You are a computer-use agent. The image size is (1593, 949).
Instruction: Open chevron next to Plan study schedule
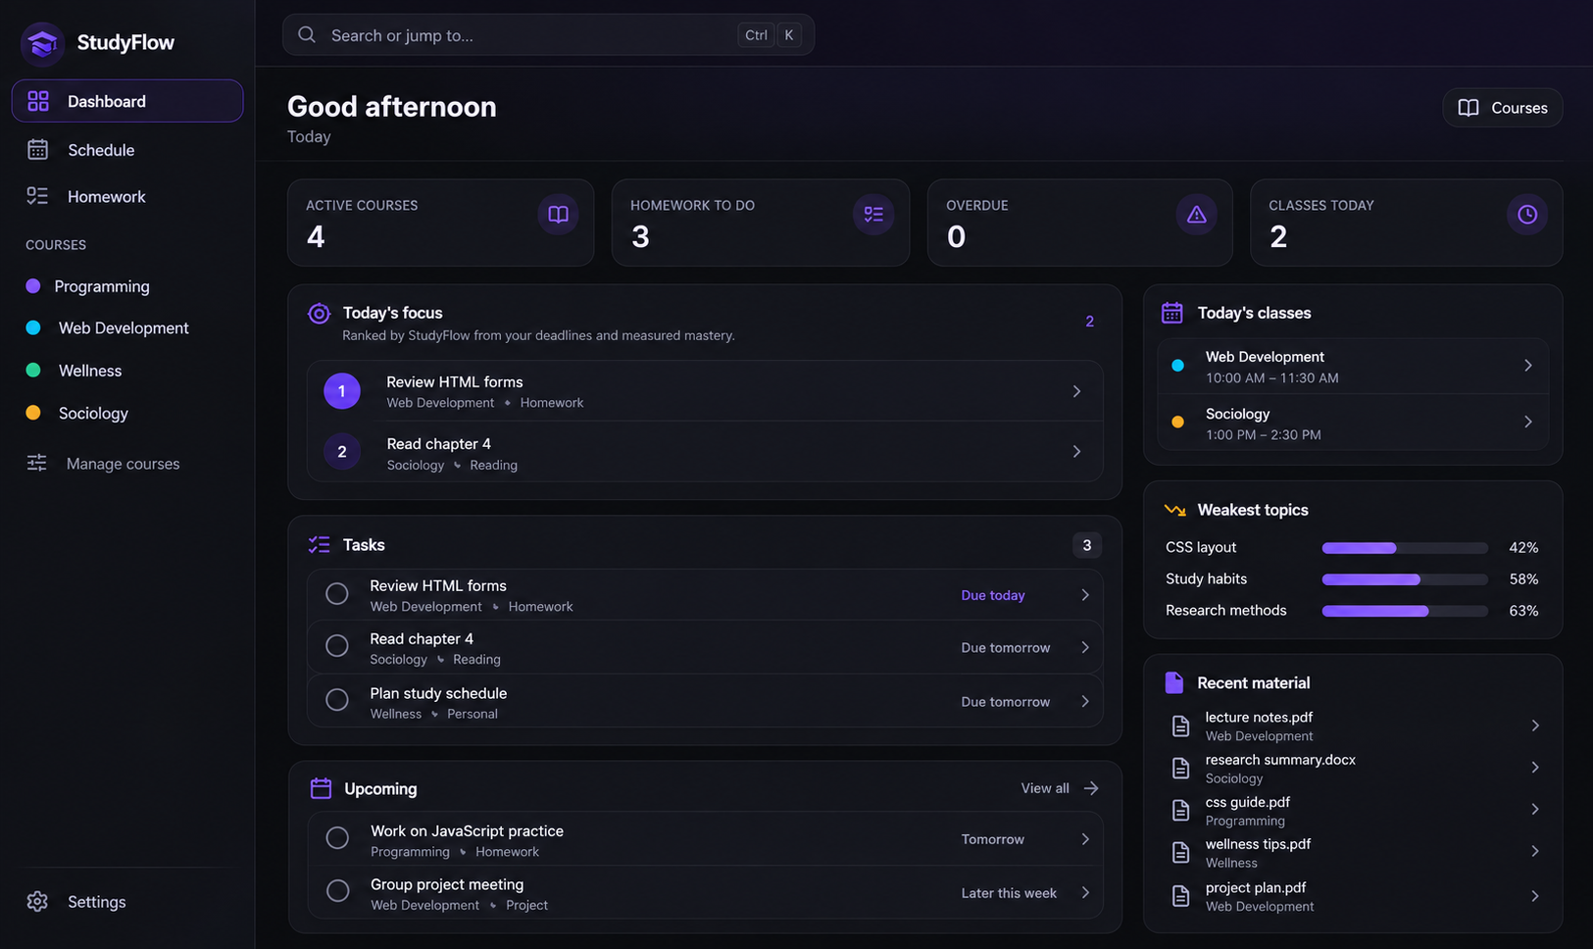[x=1085, y=702]
